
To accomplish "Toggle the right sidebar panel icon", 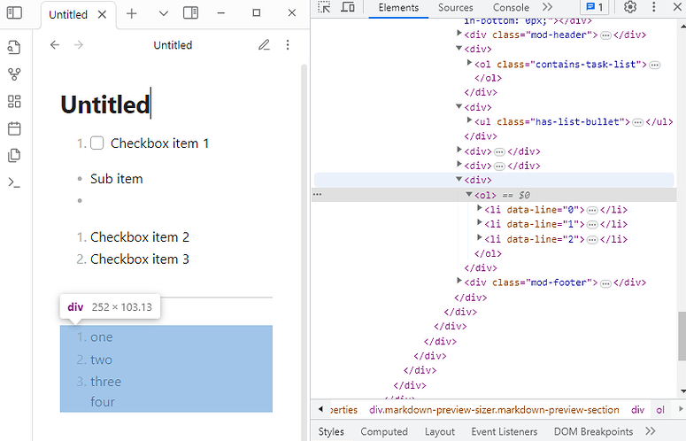I will 190,12.
